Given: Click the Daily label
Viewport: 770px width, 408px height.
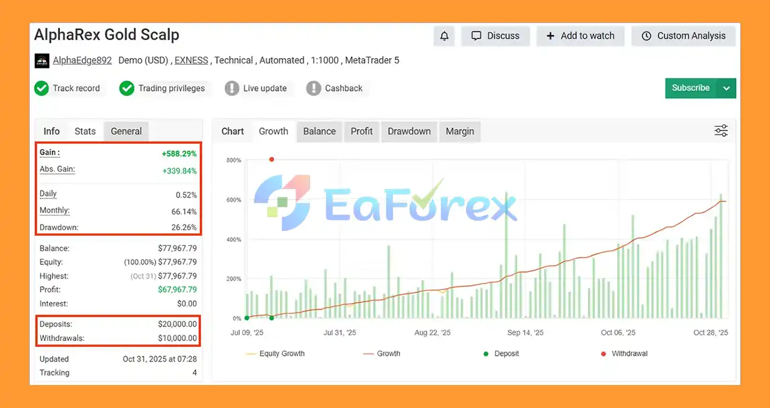Looking at the screenshot, I should [48, 194].
